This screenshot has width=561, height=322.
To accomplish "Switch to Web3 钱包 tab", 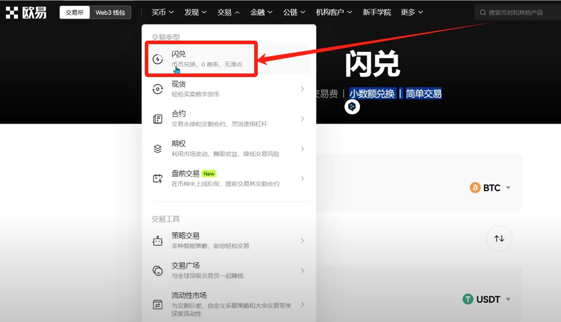I will click(110, 13).
